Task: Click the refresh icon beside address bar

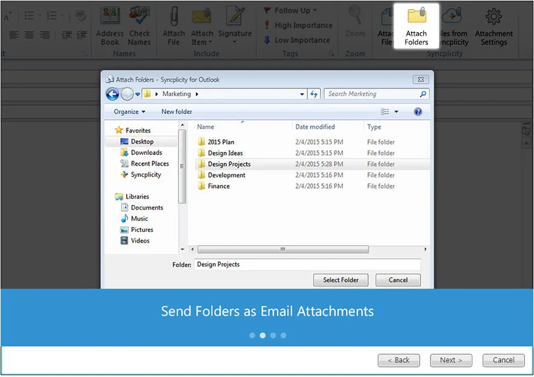Action: click(x=314, y=94)
